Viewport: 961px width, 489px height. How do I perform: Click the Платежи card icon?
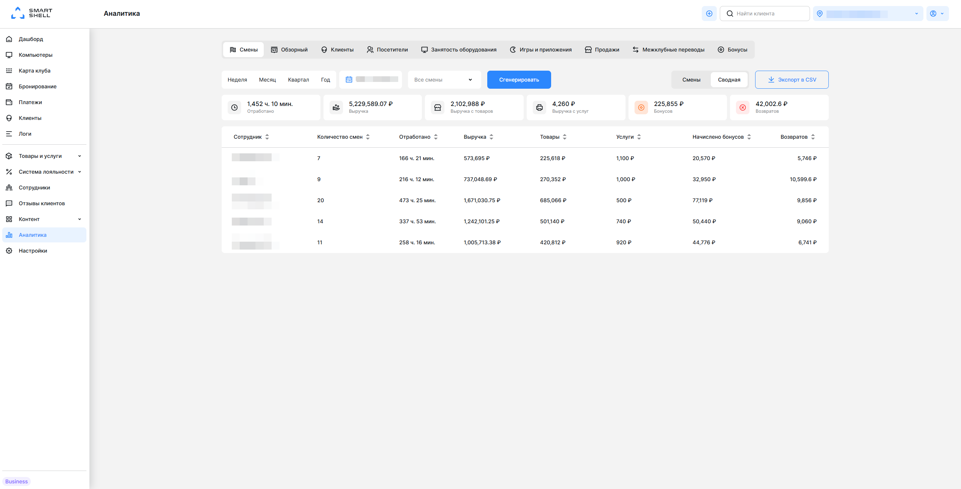tap(9, 102)
